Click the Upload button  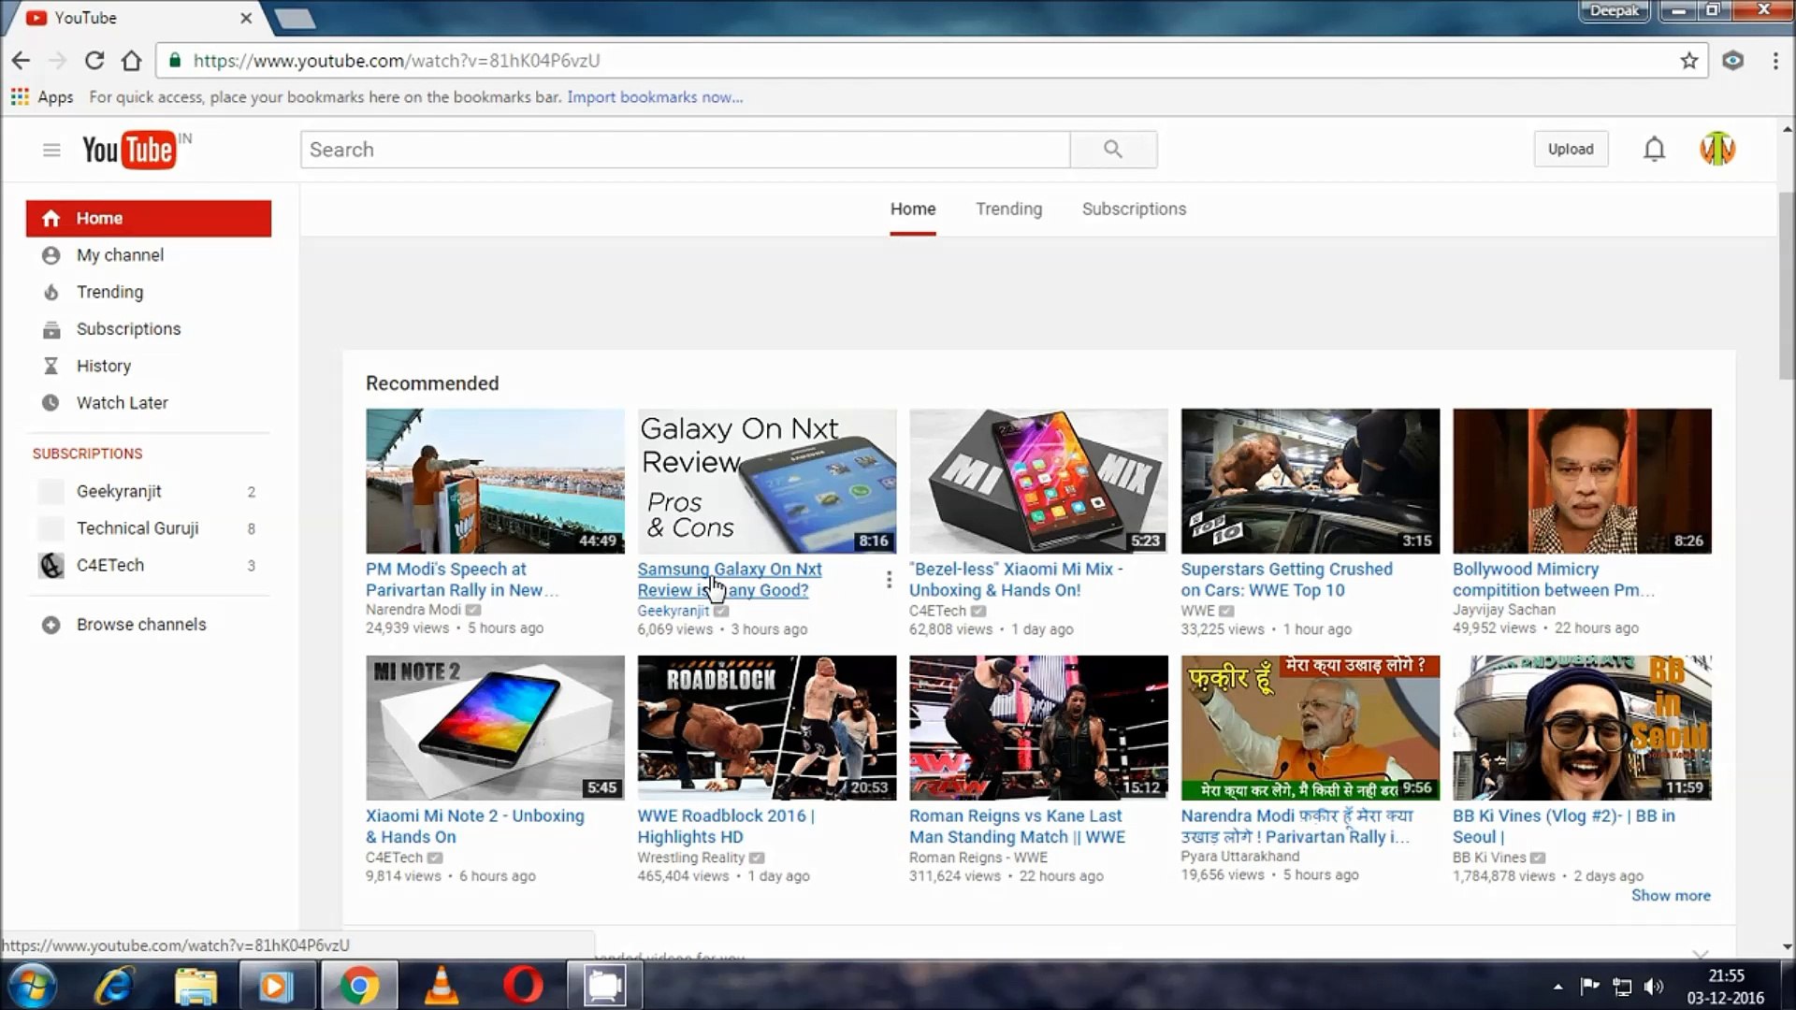pyautogui.click(x=1571, y=149)
